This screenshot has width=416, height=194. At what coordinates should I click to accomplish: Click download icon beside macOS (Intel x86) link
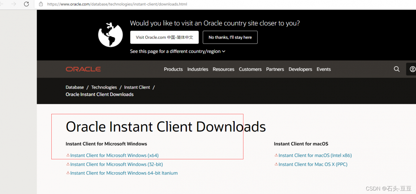pos(276,155)
